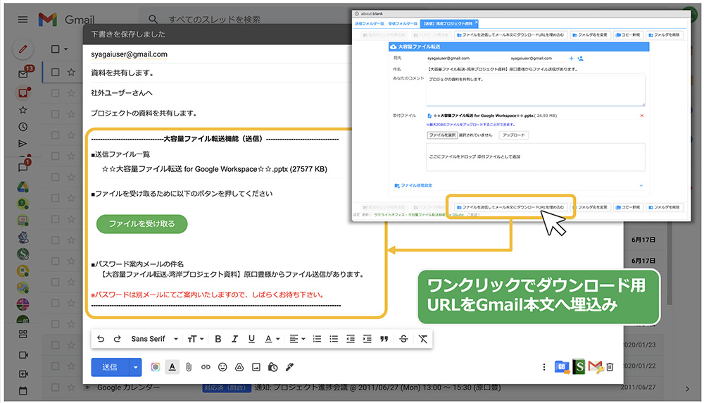Open the starred folder icon in sidebar
This screenshot has height=403, width=704.
click(23, 110)
